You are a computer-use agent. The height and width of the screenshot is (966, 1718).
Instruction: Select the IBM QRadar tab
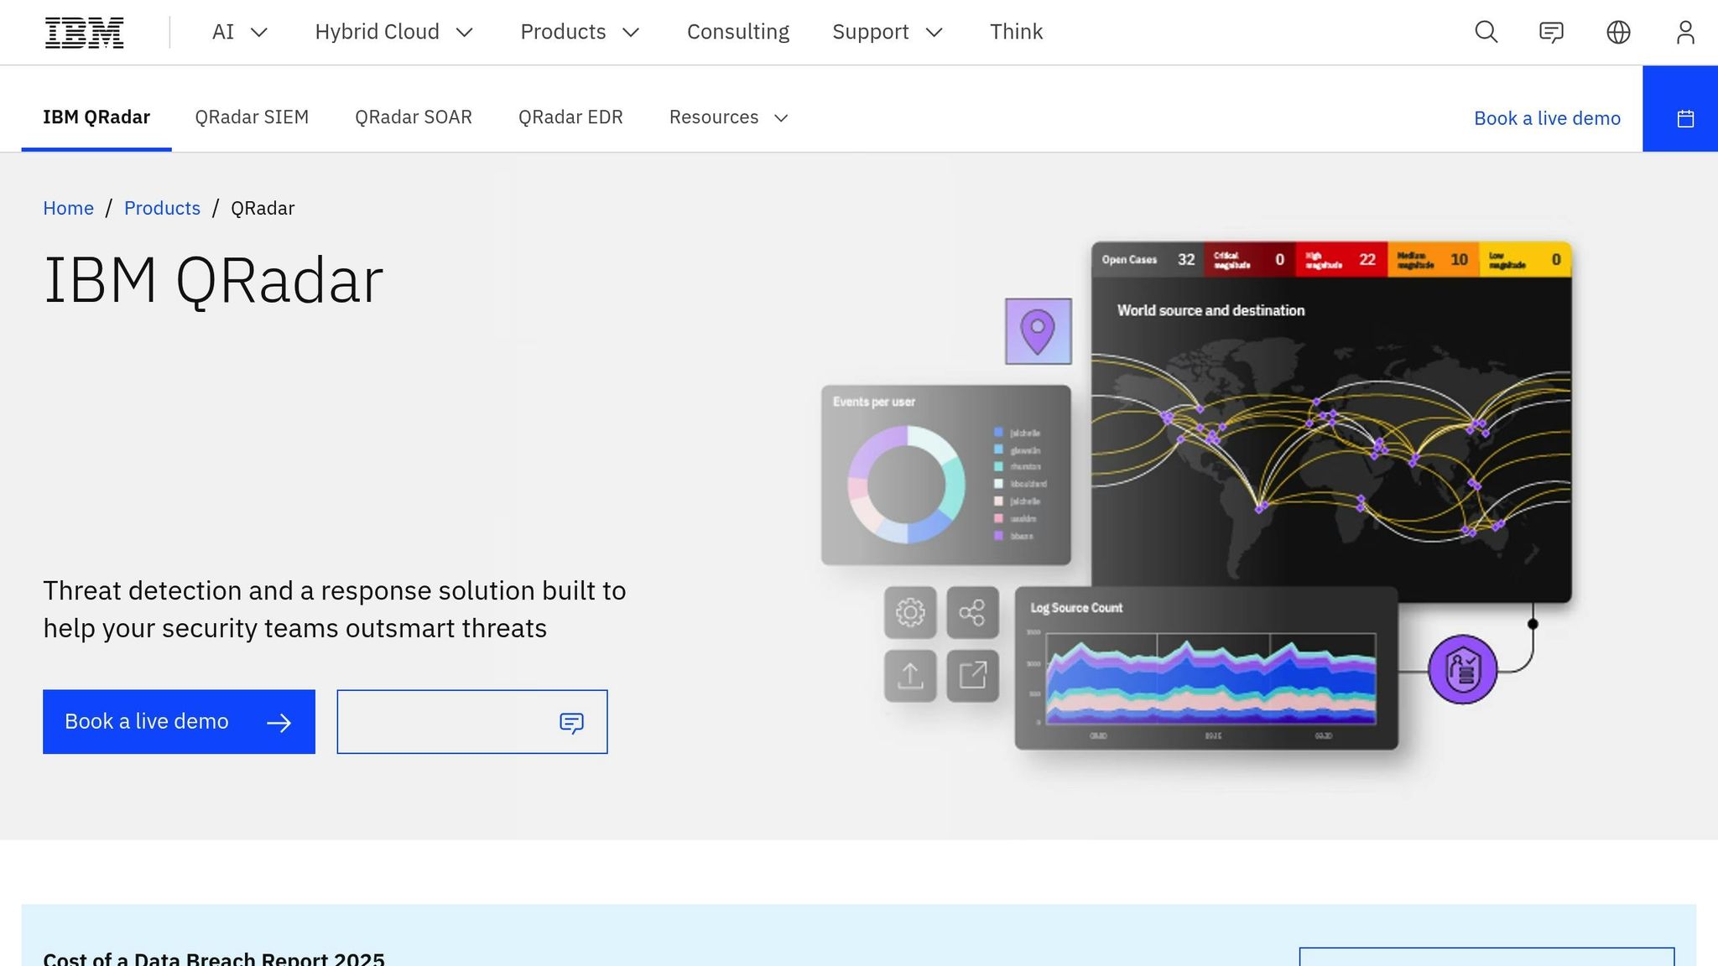pyautogui.click(x=96, y=117)
